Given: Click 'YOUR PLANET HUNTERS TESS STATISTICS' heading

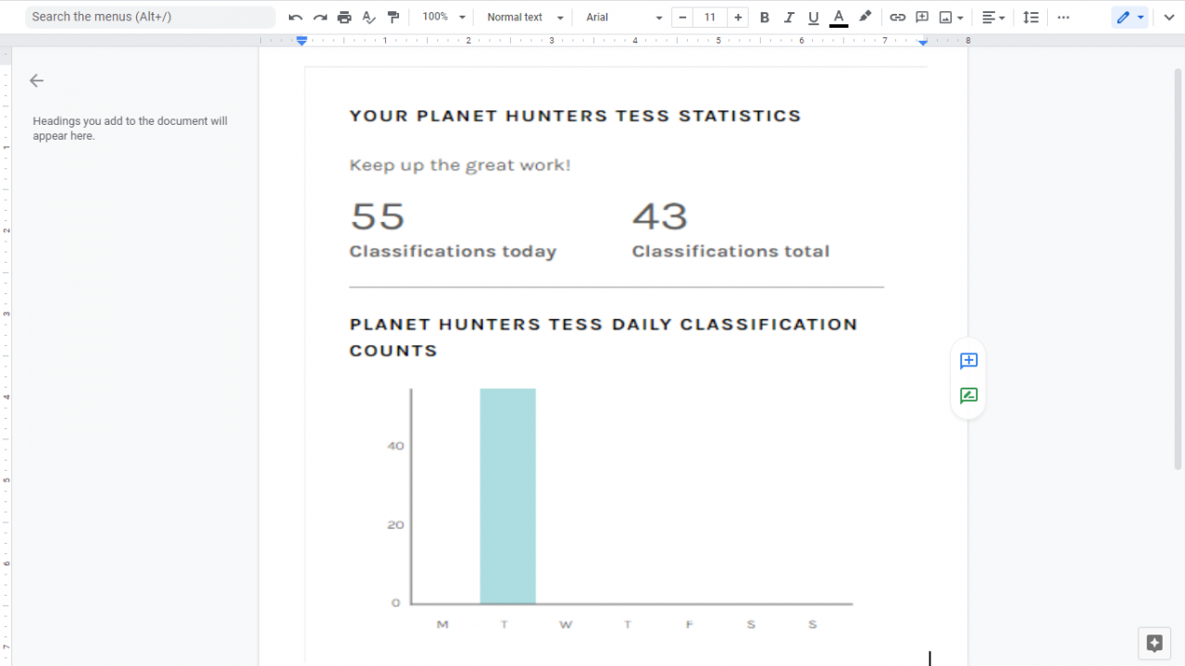Looking at the screenshot, I should tap(575, 116).
